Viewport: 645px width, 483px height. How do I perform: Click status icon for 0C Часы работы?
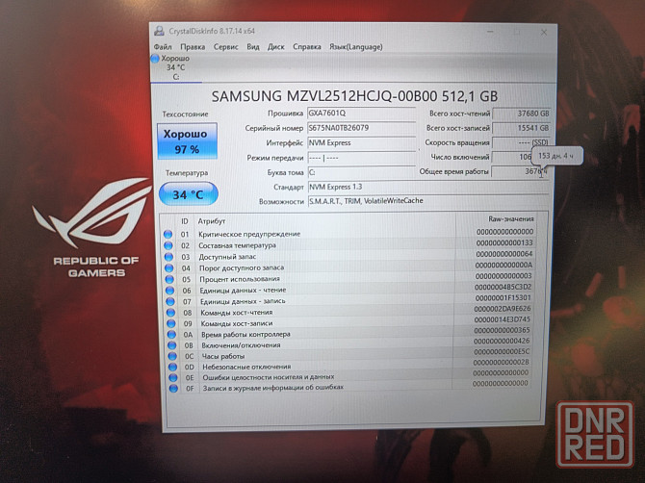point(172,356)
